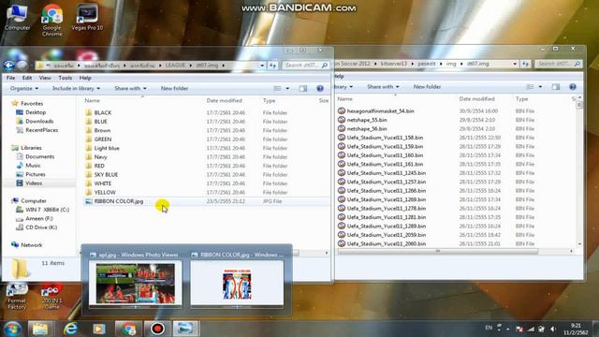
Task: Toggle preview pane in right Explorer window
Action: tap(555, 87)
